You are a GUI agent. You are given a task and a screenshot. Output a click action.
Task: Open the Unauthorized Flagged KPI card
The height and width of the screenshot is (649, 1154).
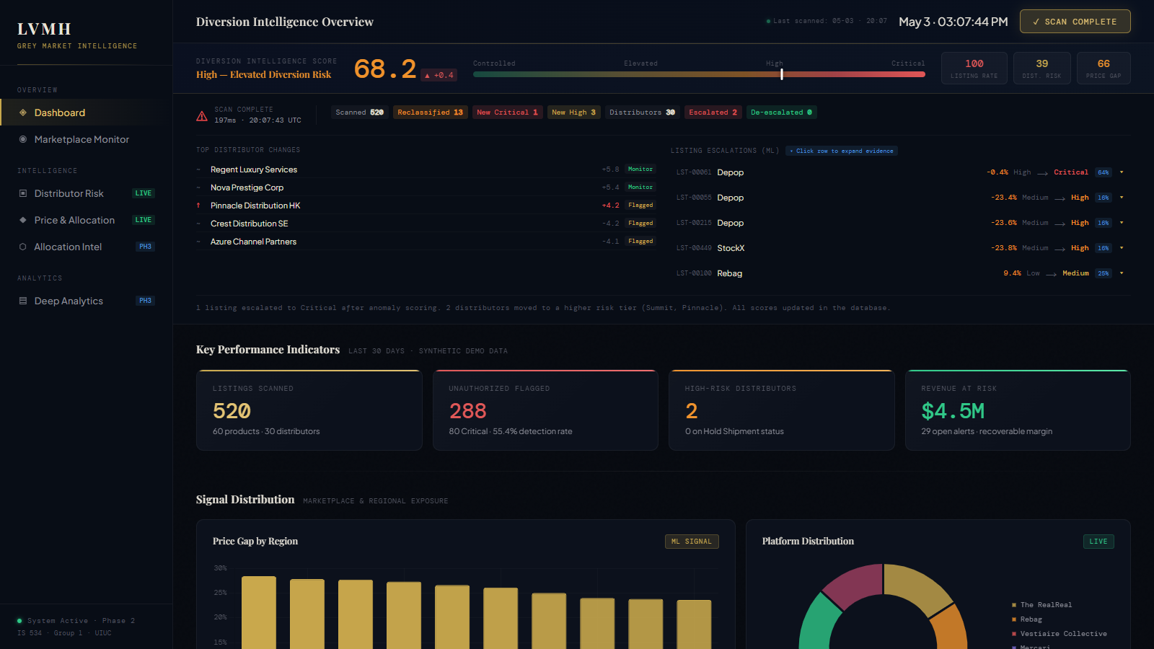545,410
